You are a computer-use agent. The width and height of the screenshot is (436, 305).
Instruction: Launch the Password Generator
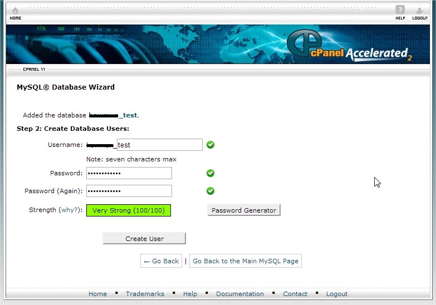tap(244, 210)
